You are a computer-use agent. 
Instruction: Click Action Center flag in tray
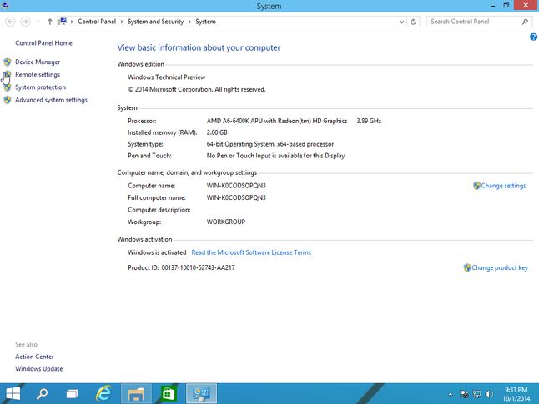(x=465, y=394)
